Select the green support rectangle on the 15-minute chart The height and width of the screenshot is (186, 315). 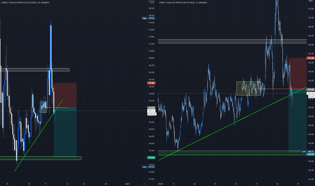click(x=232, y=153)
